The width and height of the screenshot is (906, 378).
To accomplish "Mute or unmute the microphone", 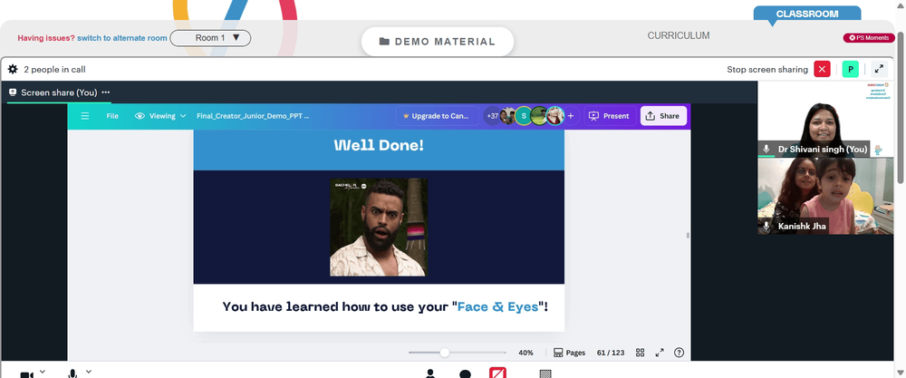I will click(x=72, y=373).
